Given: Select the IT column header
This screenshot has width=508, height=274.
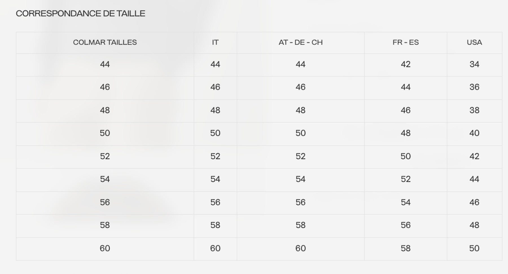Looking at the screenshot, I should pyautogui.click(x=215, y=42).
